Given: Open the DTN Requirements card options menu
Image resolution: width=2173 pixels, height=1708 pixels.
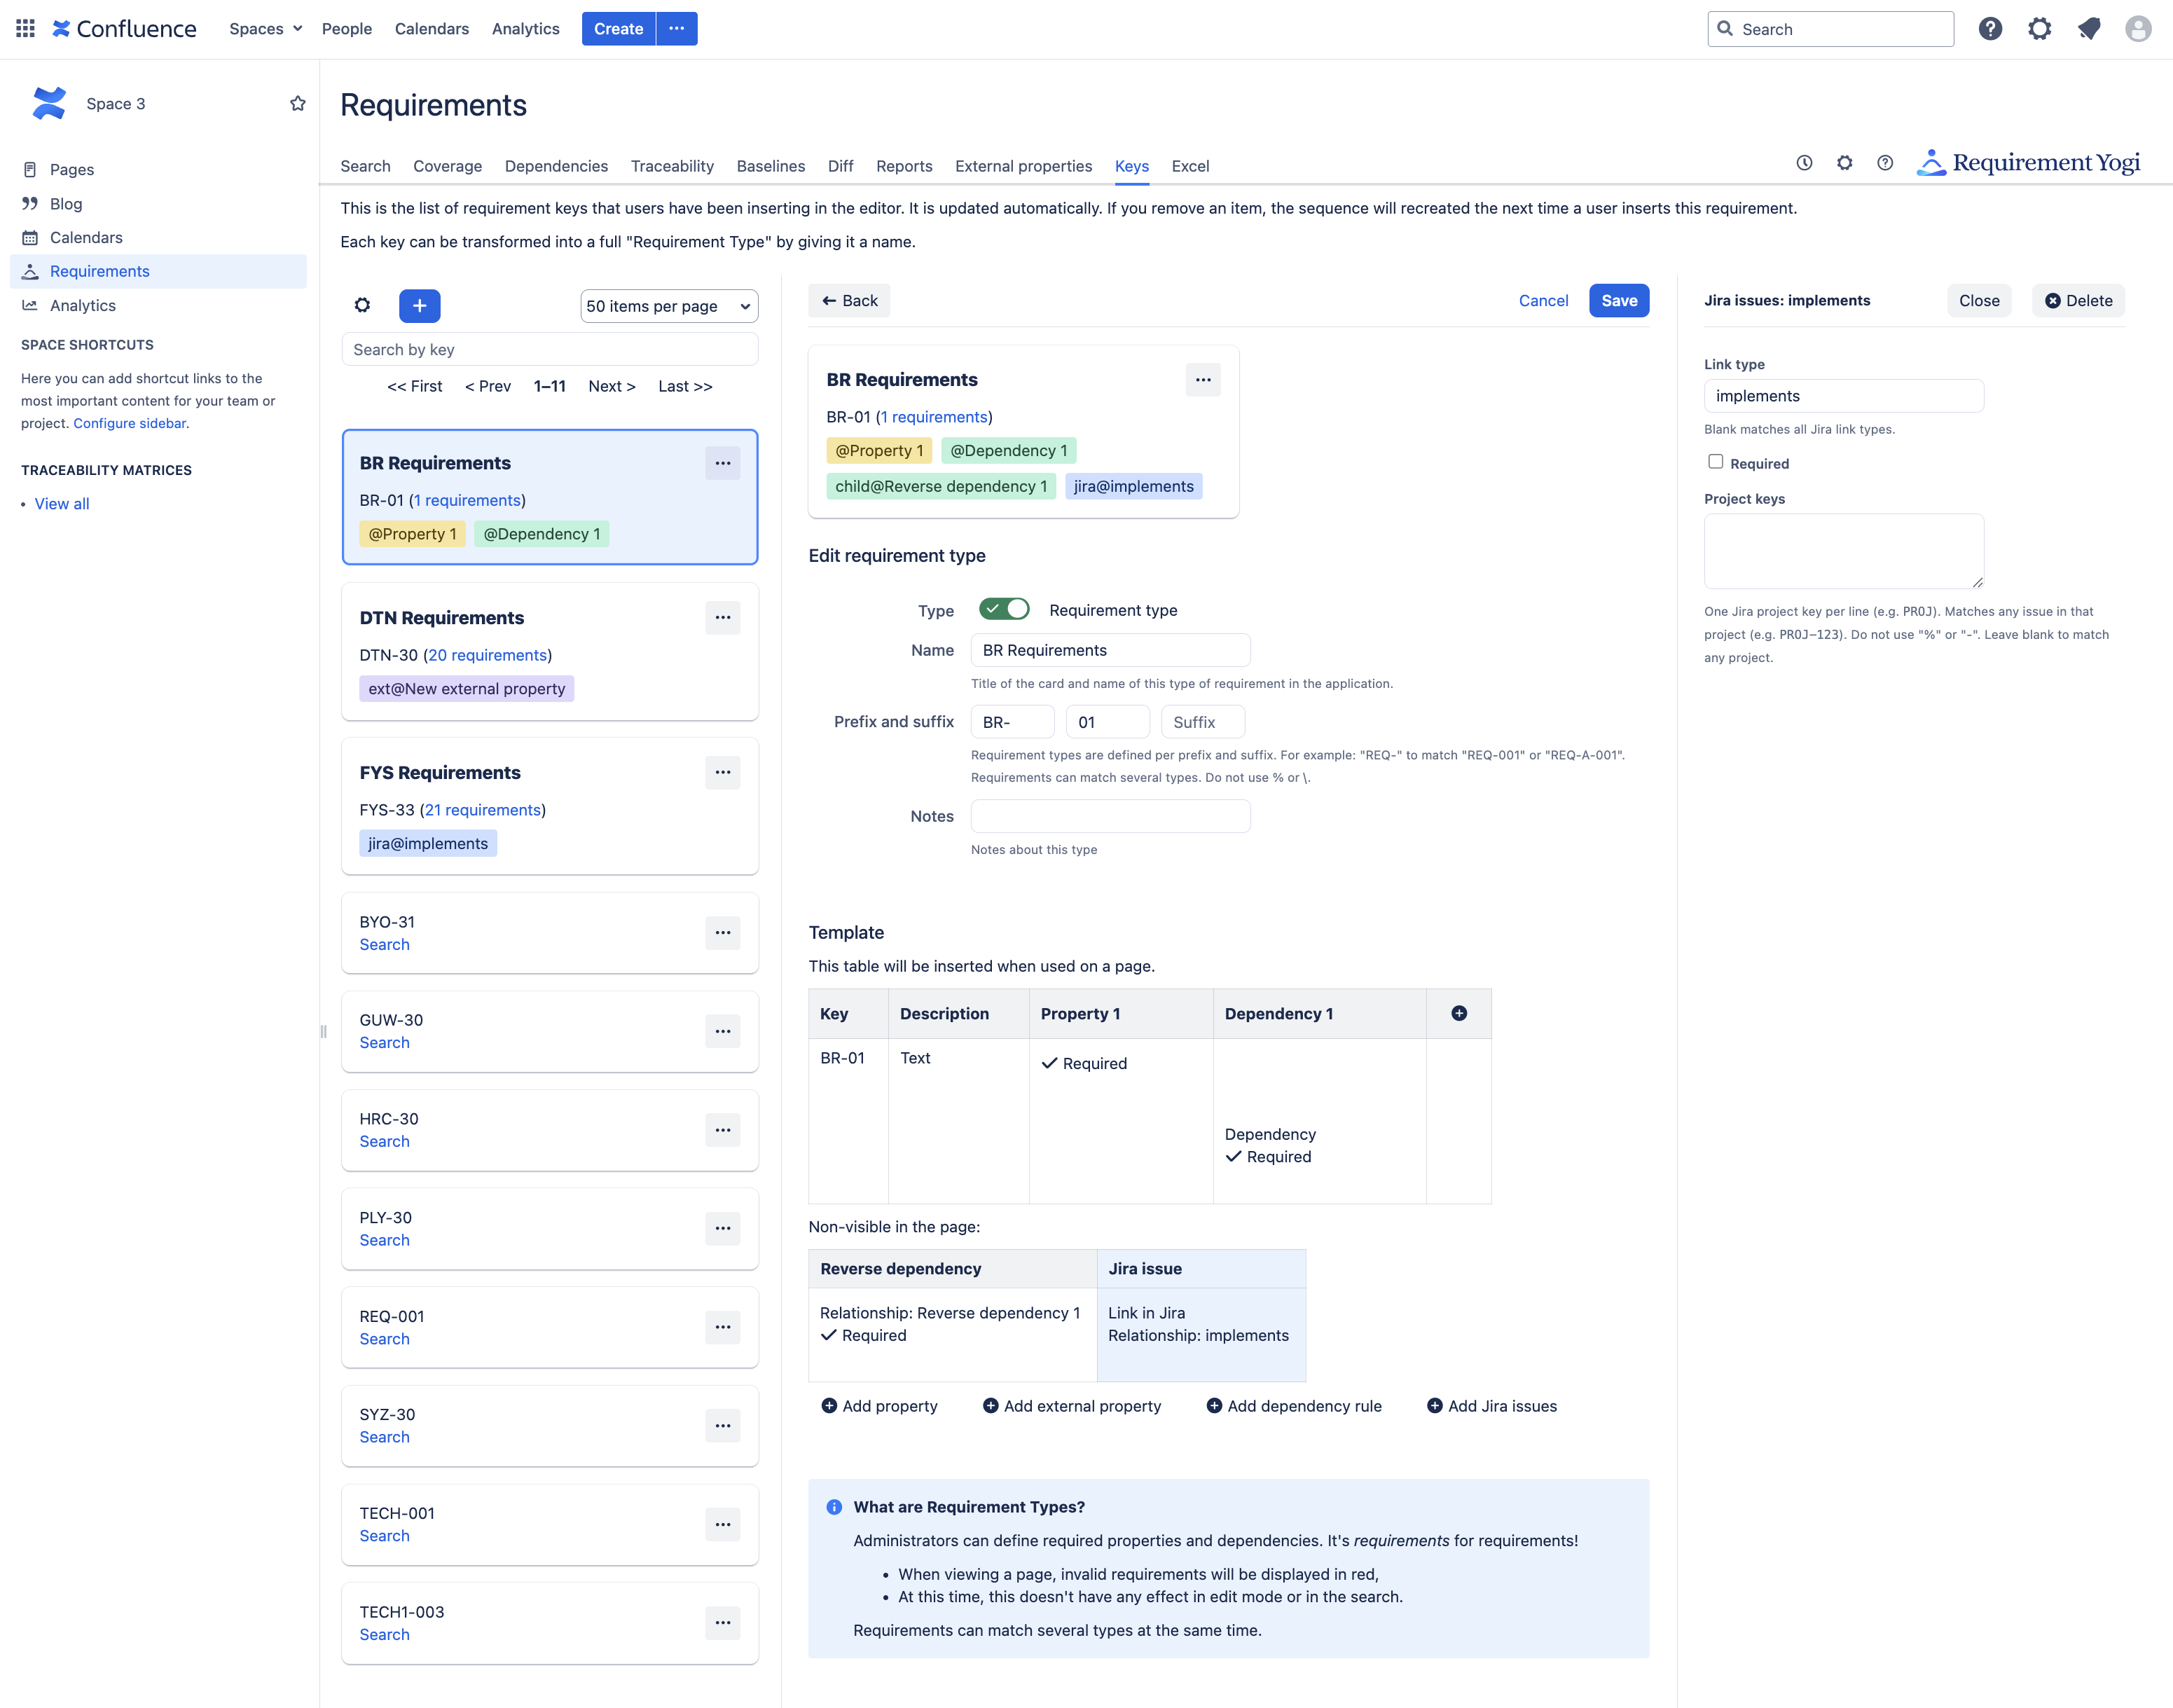Looking at the screenshot, I should [x=722, y=618].
